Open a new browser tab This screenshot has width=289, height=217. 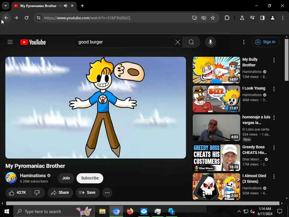pyautogui.click(x=82, y=6)
